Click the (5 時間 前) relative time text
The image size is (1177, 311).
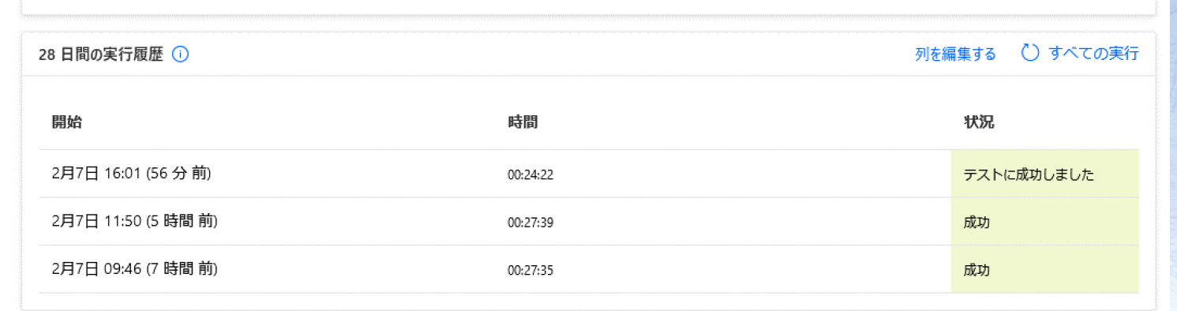pyautogui.click(x=182, y=222)
